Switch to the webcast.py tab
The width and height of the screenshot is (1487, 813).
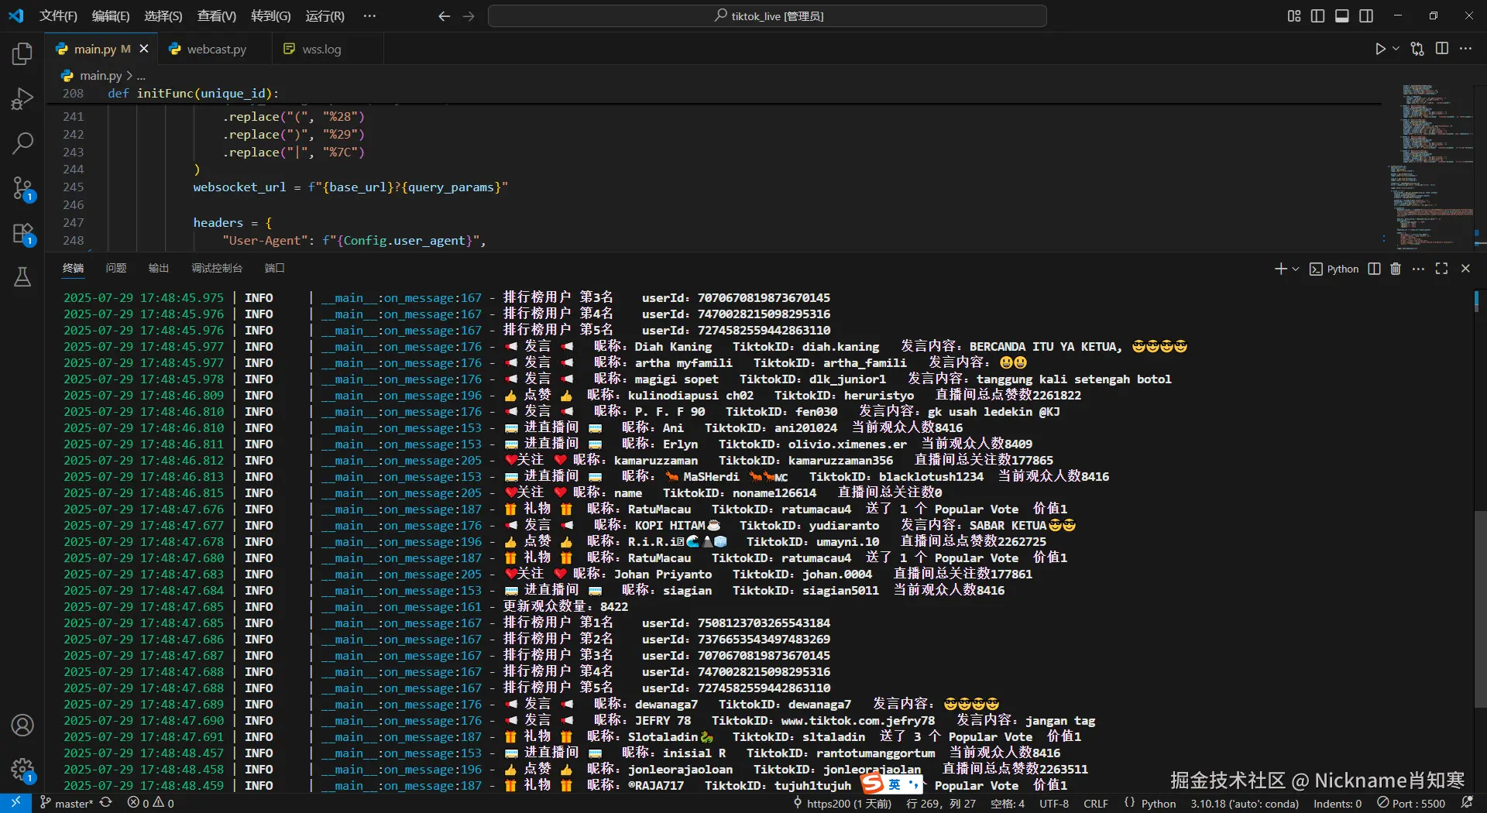216,49
